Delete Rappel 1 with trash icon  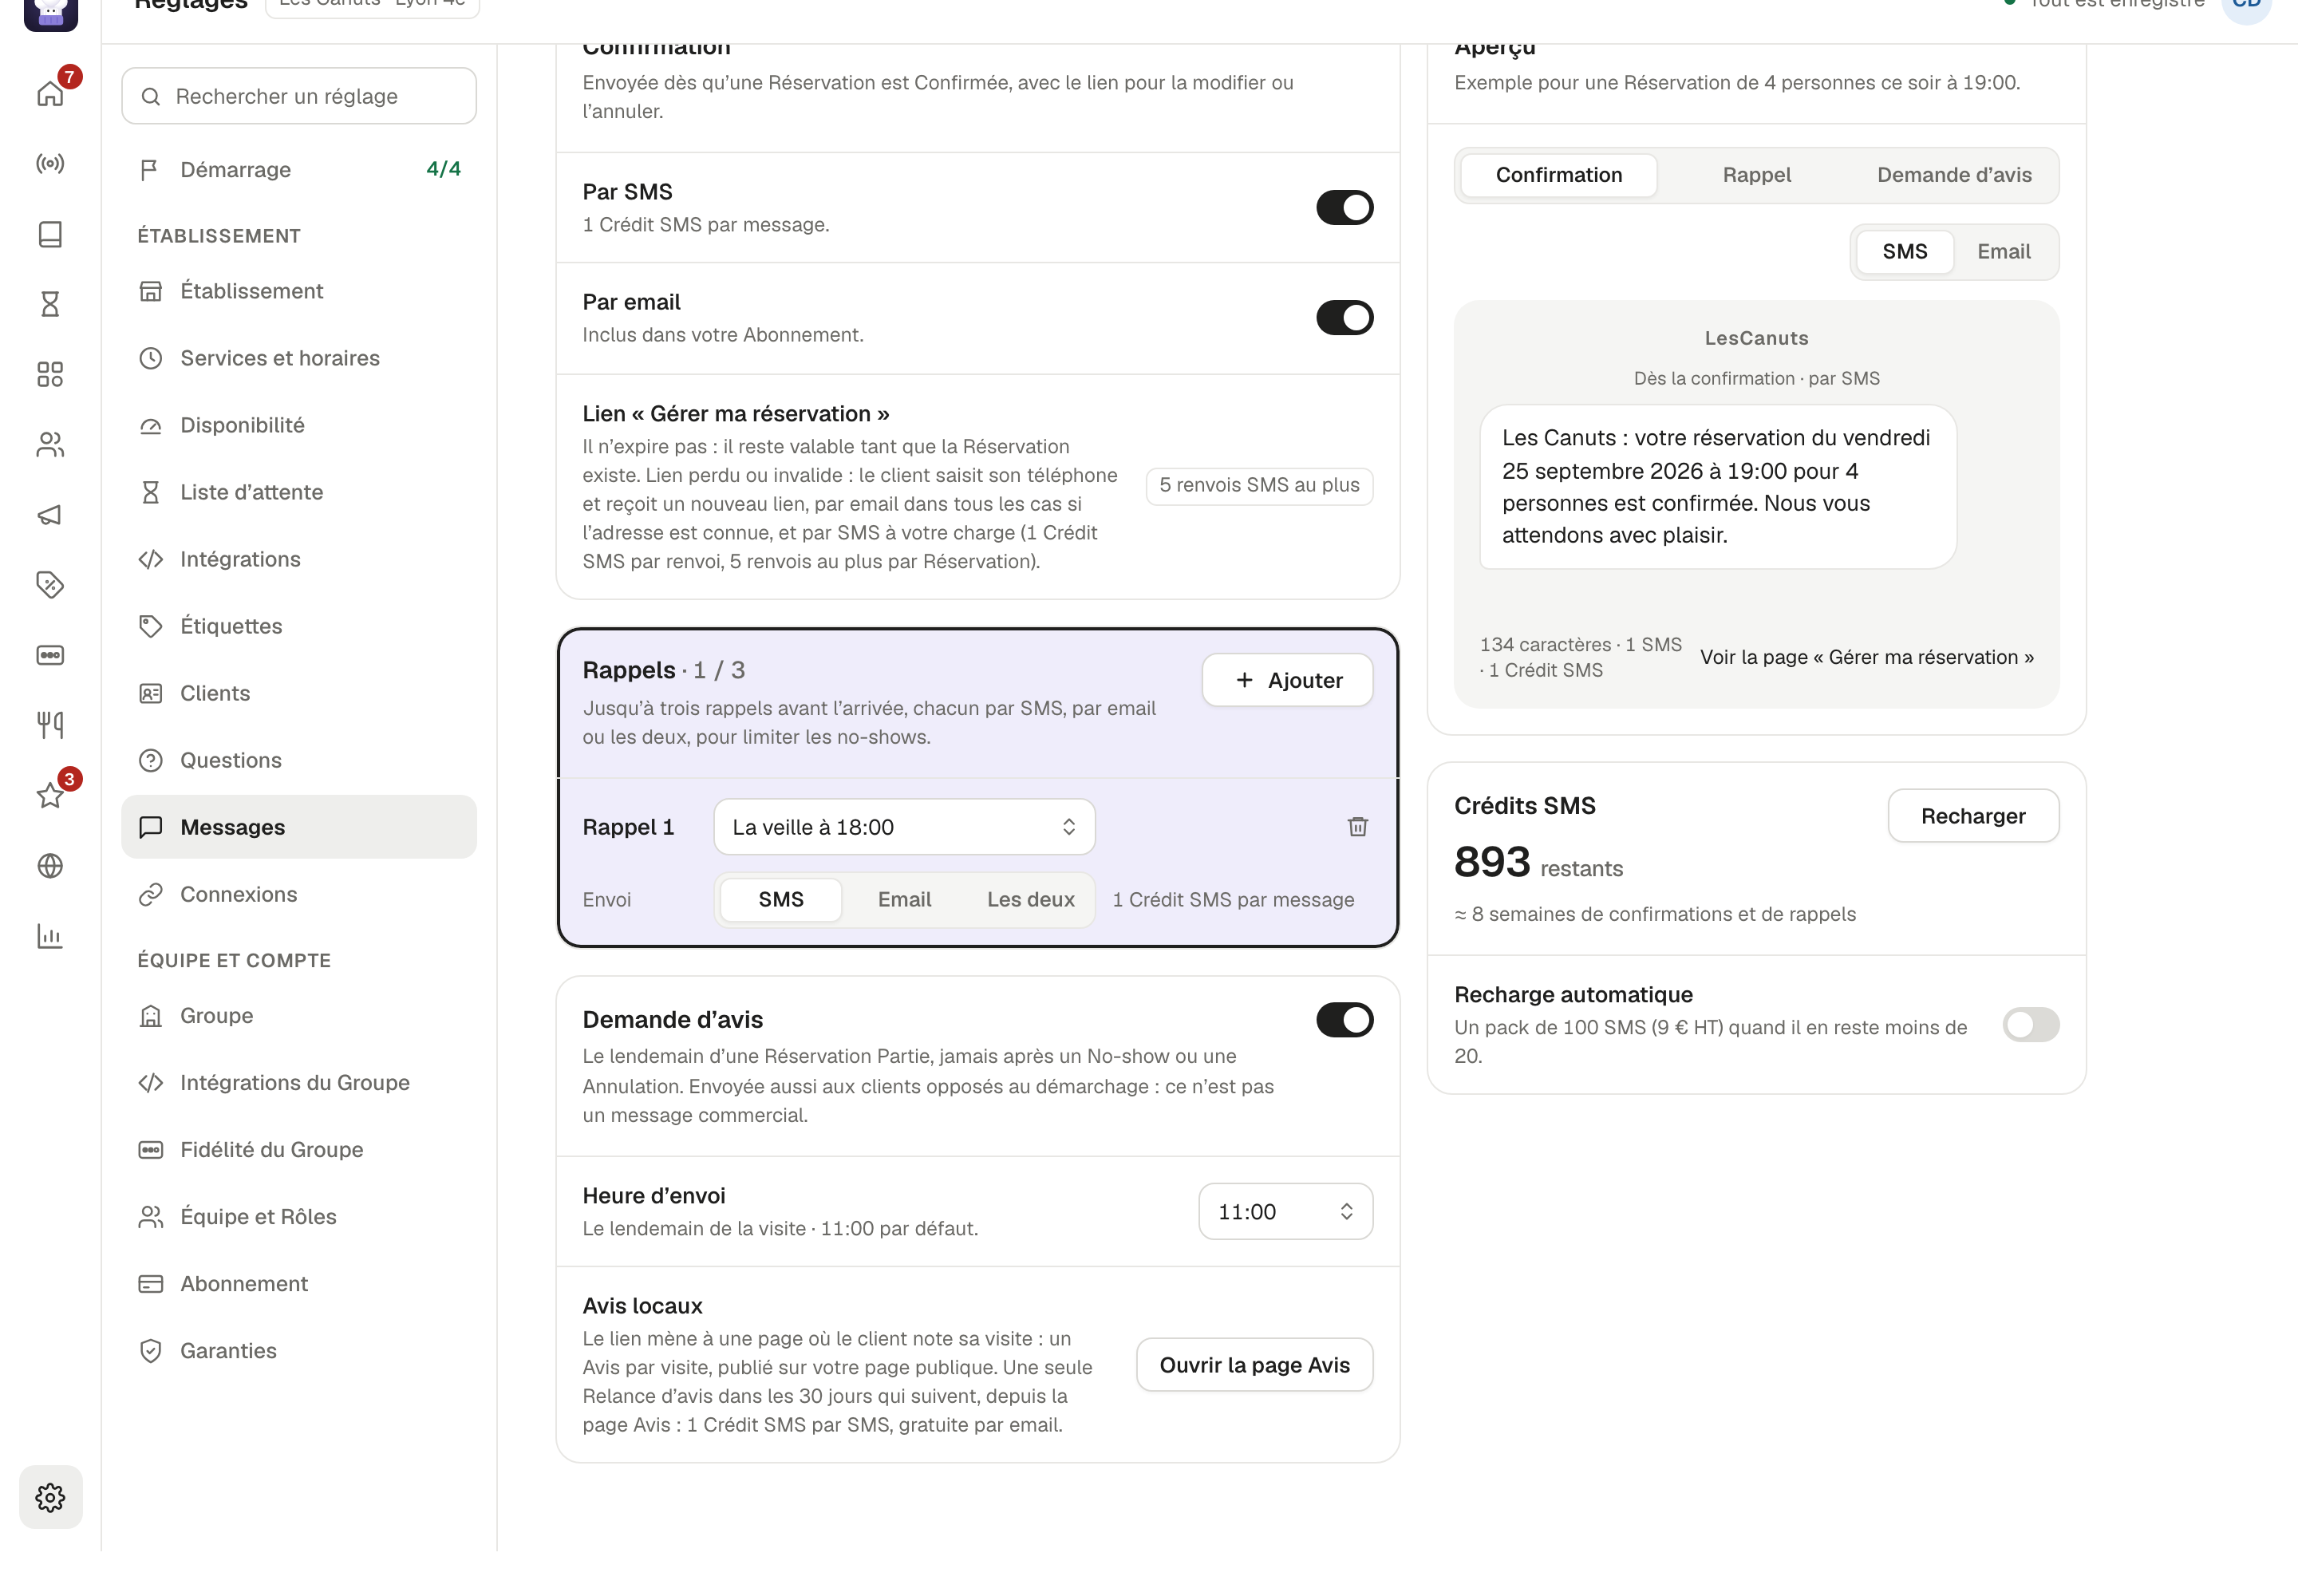pos(1357,827)
